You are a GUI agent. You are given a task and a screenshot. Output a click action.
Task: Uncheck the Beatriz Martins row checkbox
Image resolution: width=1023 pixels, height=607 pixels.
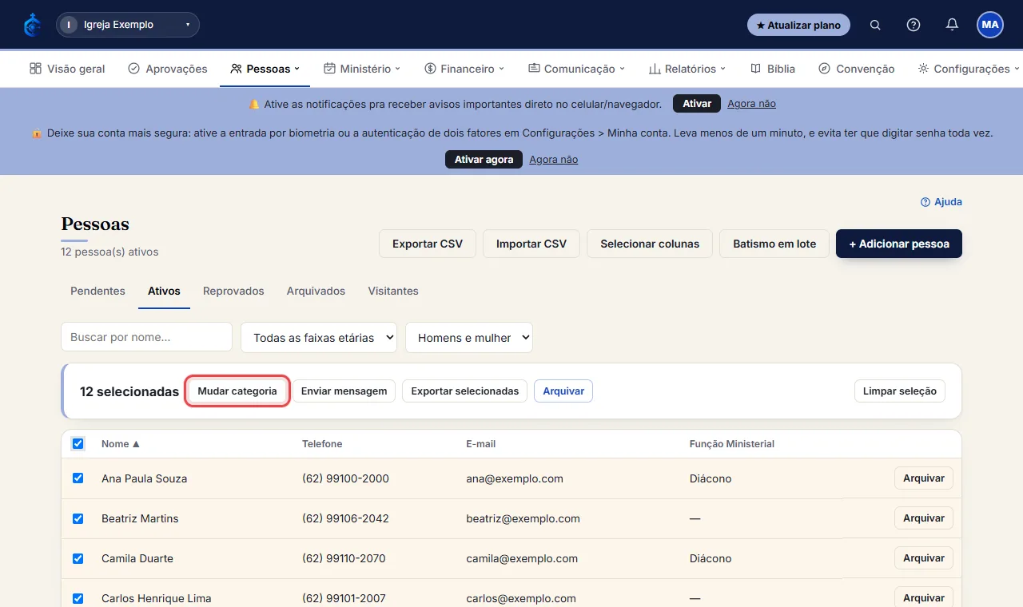[x=78, y=518]
